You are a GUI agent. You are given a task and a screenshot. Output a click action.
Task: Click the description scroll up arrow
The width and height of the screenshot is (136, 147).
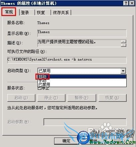coord(123,41)
